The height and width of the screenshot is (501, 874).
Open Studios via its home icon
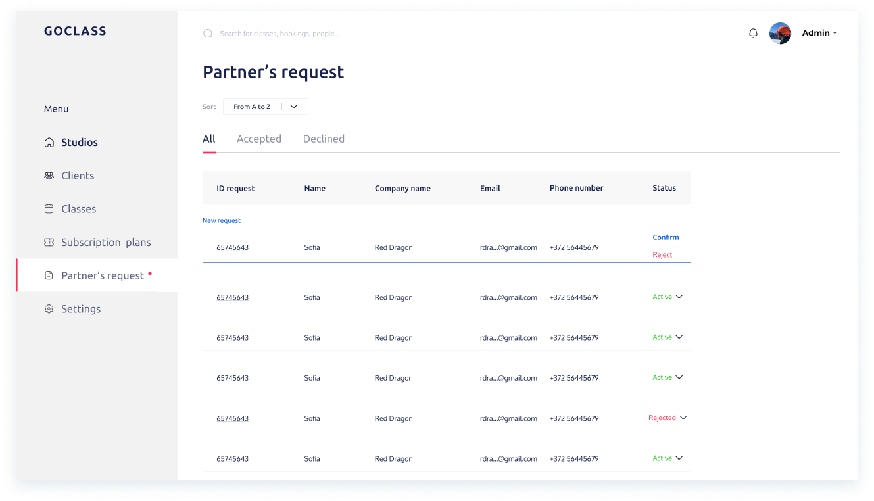[49, 143]
